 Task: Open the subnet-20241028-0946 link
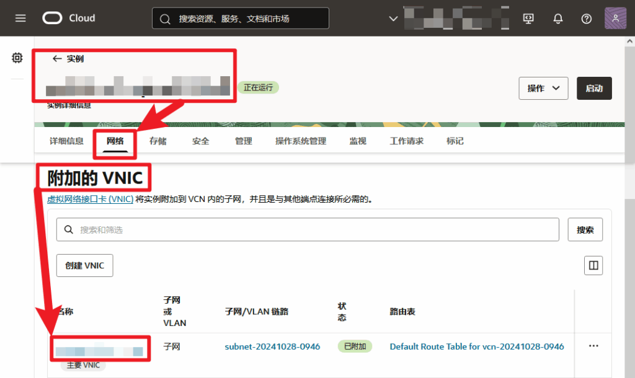pyautogui.click(x=273, y=346)
